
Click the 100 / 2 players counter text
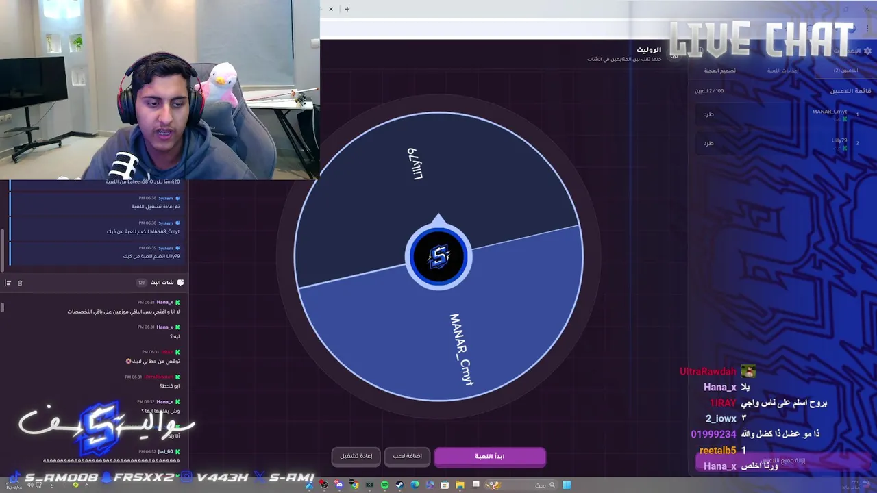point(709,91)
